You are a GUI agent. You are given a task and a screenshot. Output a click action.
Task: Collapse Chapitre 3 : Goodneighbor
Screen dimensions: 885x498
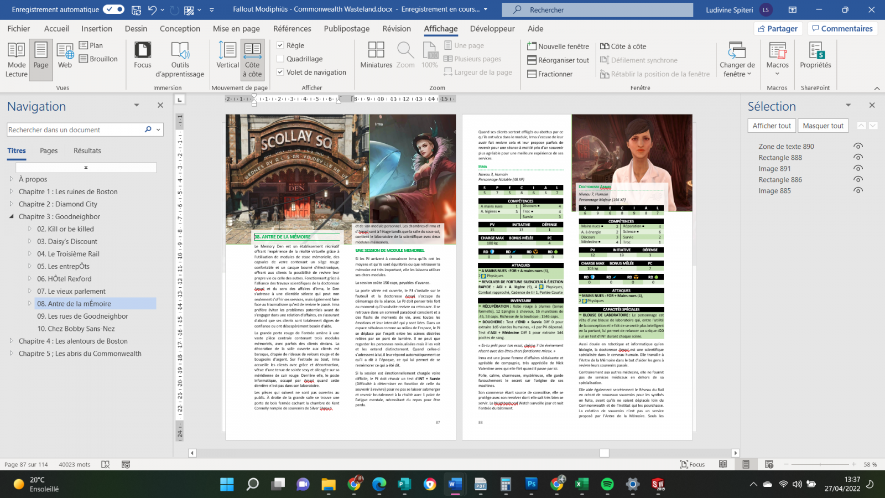click(x=11, y=216)
